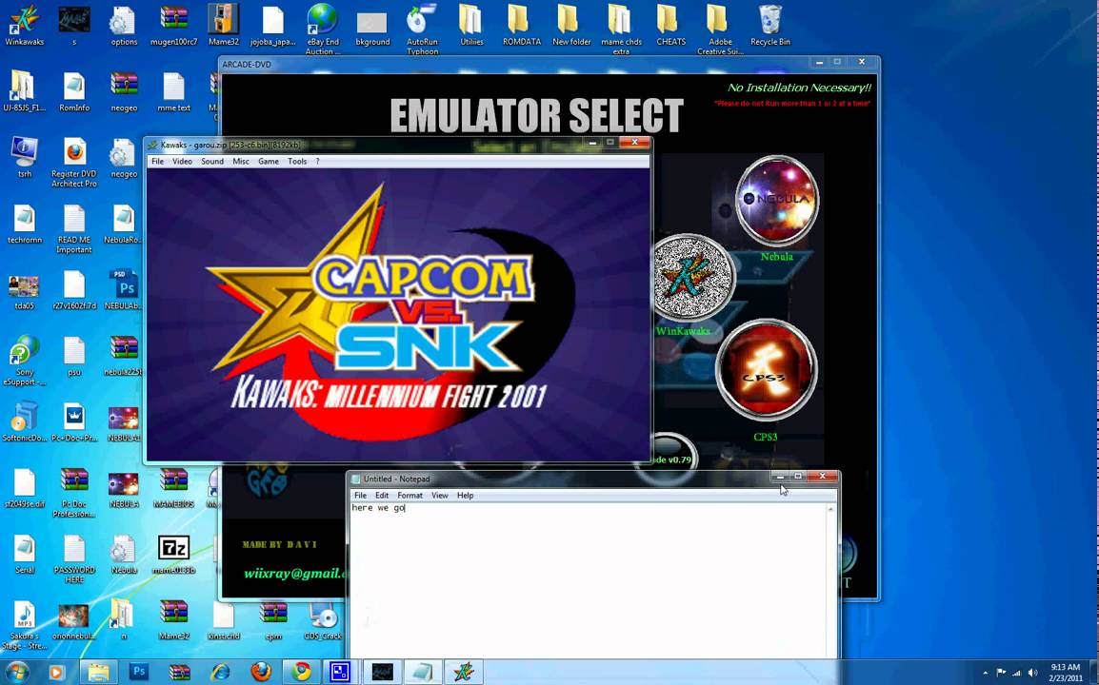Open the orionnebul... image file
The image size is (1099, 685).
click(x=73, y=620)
